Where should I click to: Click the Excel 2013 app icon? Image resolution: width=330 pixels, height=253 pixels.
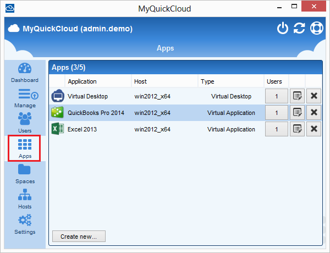(x=58, y=129)
